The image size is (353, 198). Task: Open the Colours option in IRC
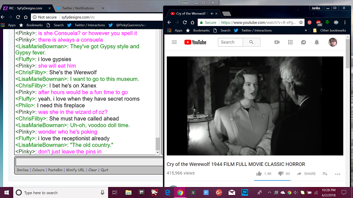tap(38, 170)
